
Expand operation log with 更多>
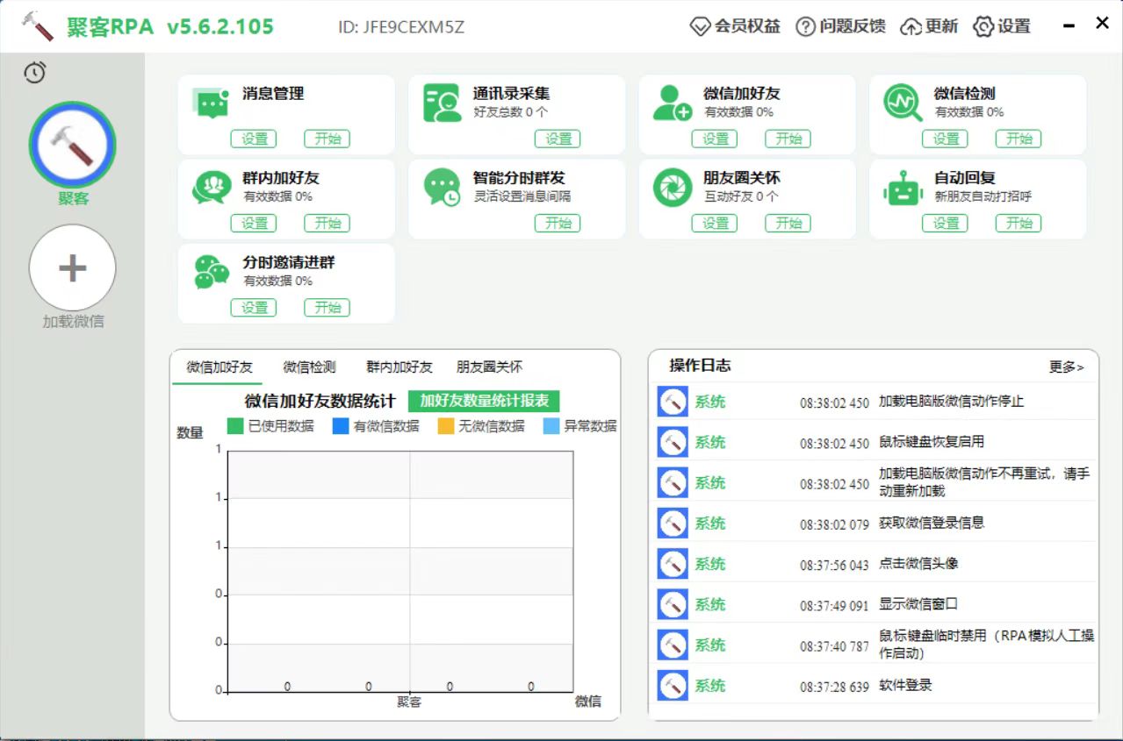tap(1066, 367)
